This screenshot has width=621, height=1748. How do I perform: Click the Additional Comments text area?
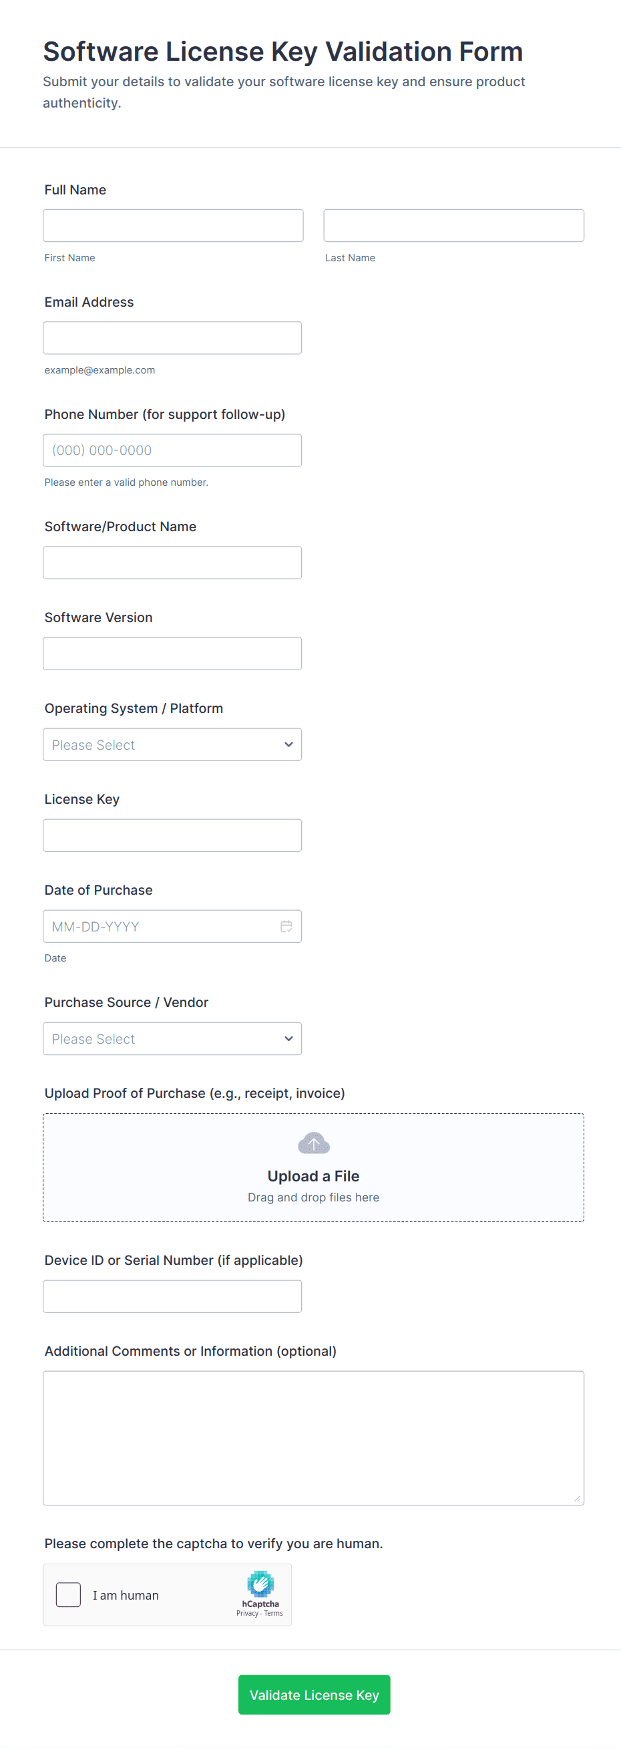coord(313,1438)
